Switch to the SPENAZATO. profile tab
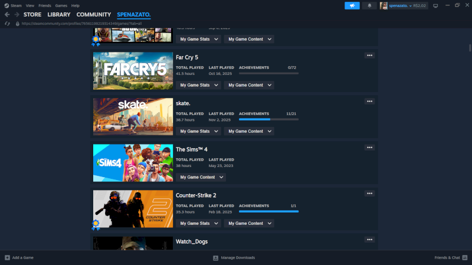Viewport: 472px width, 265px height. click(134, 14)
